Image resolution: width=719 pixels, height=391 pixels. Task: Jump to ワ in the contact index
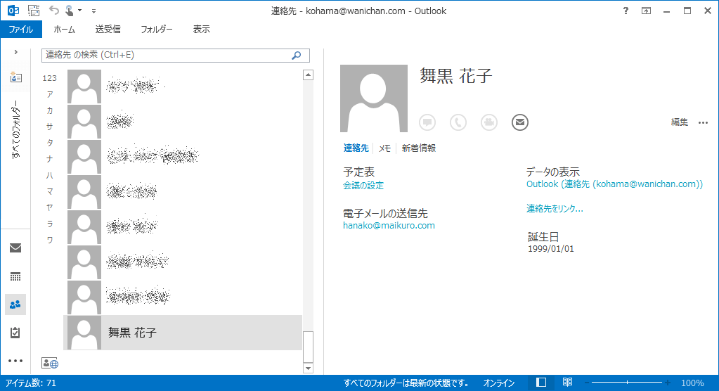coord(49,240)
